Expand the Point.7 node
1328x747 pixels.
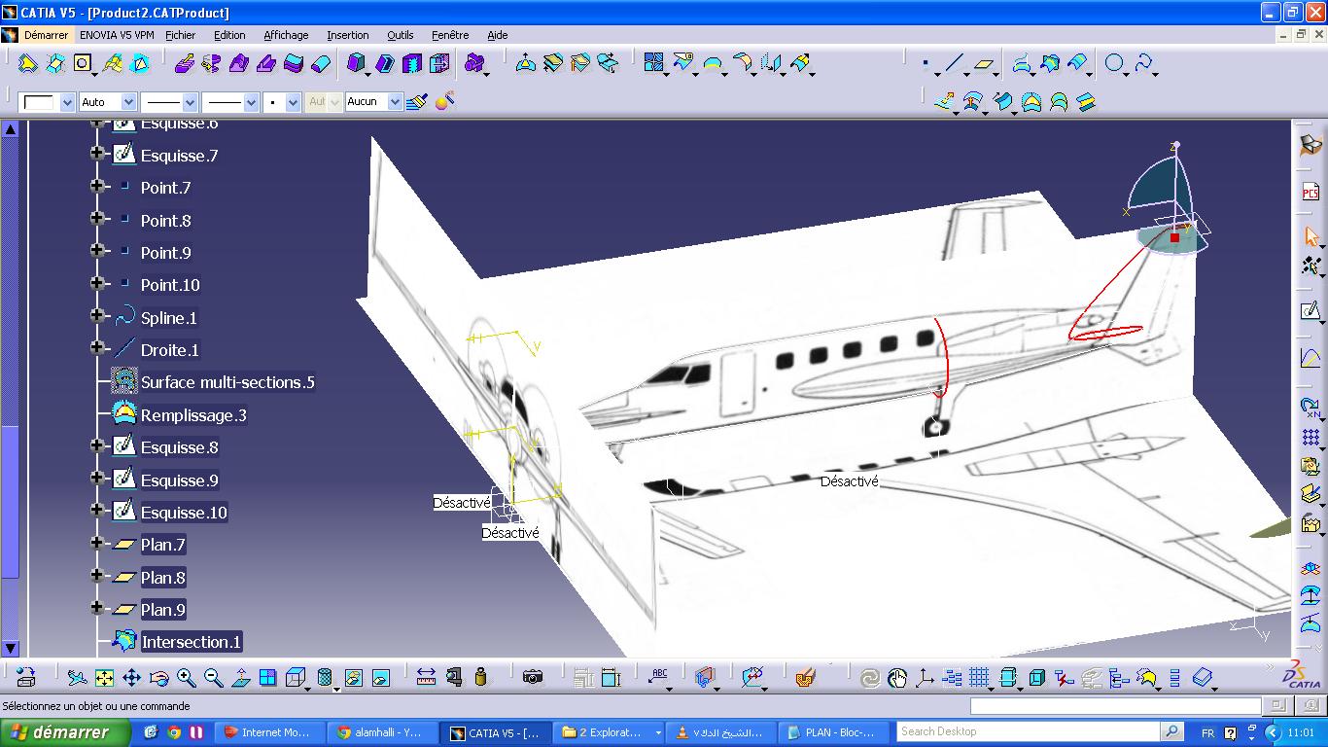point(97,186)
